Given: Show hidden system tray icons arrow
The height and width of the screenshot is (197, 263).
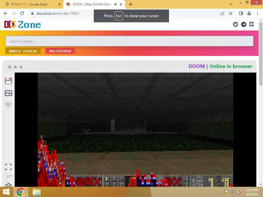Looking at the screenshot, I should (x=220, y=192).
